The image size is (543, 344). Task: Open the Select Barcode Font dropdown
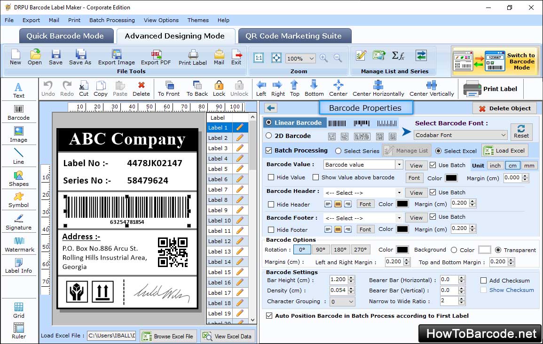[x=461, y=135]
